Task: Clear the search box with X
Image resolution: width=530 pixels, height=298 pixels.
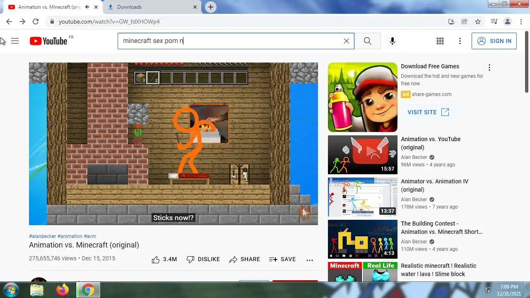Action: [x=347, y=41]
